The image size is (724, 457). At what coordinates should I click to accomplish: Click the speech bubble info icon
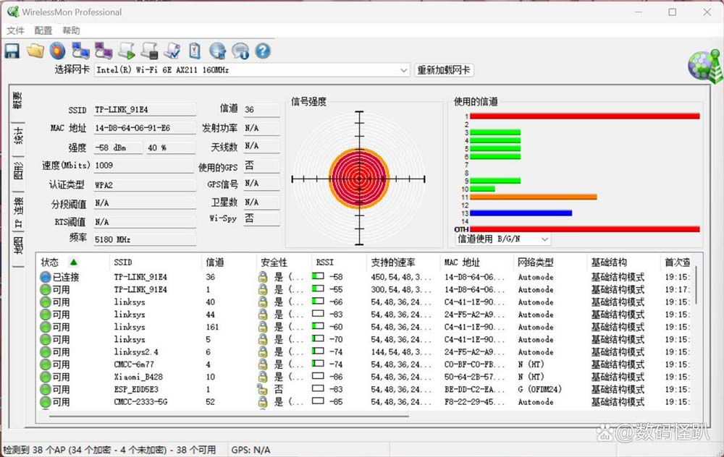point(240,51)
